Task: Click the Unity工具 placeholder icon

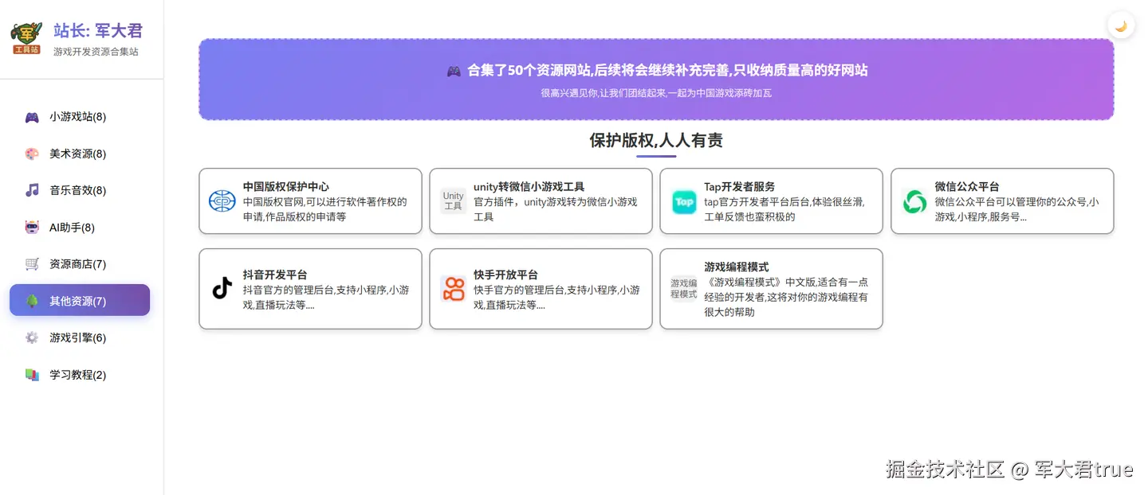Action: click(x=453, y=201)
